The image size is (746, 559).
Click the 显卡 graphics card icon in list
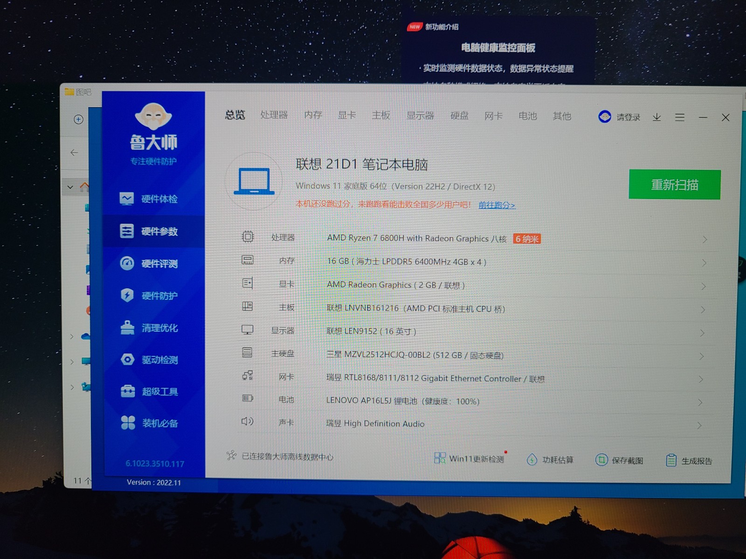[x=248, y=283]
